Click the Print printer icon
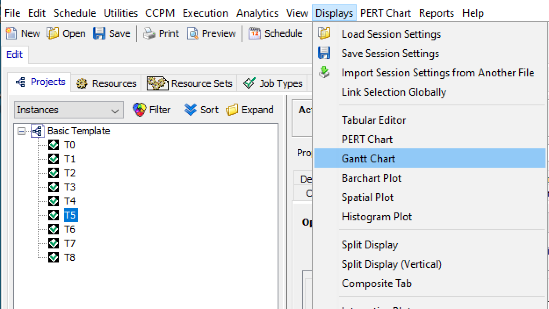Viewport: 549px width, 309px height. coord(149,33)
